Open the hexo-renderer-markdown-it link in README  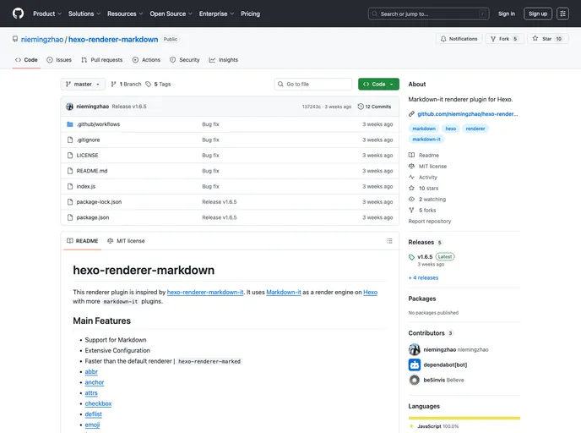click(205, 292)
